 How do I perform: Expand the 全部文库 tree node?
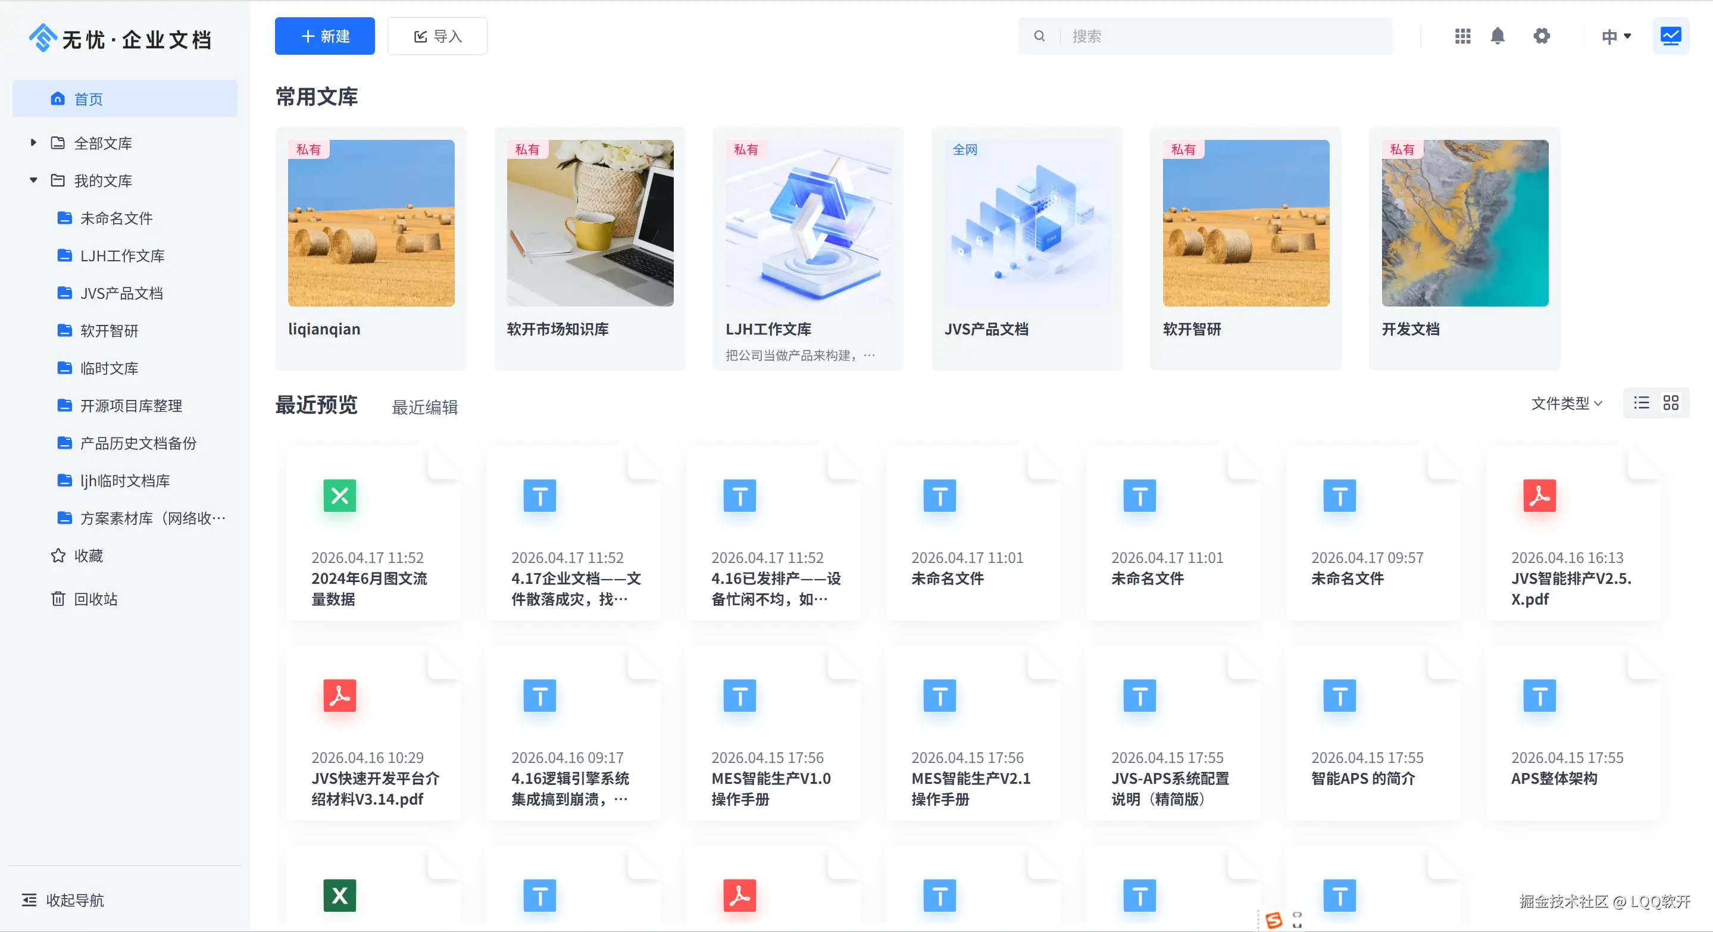[33, 143]
